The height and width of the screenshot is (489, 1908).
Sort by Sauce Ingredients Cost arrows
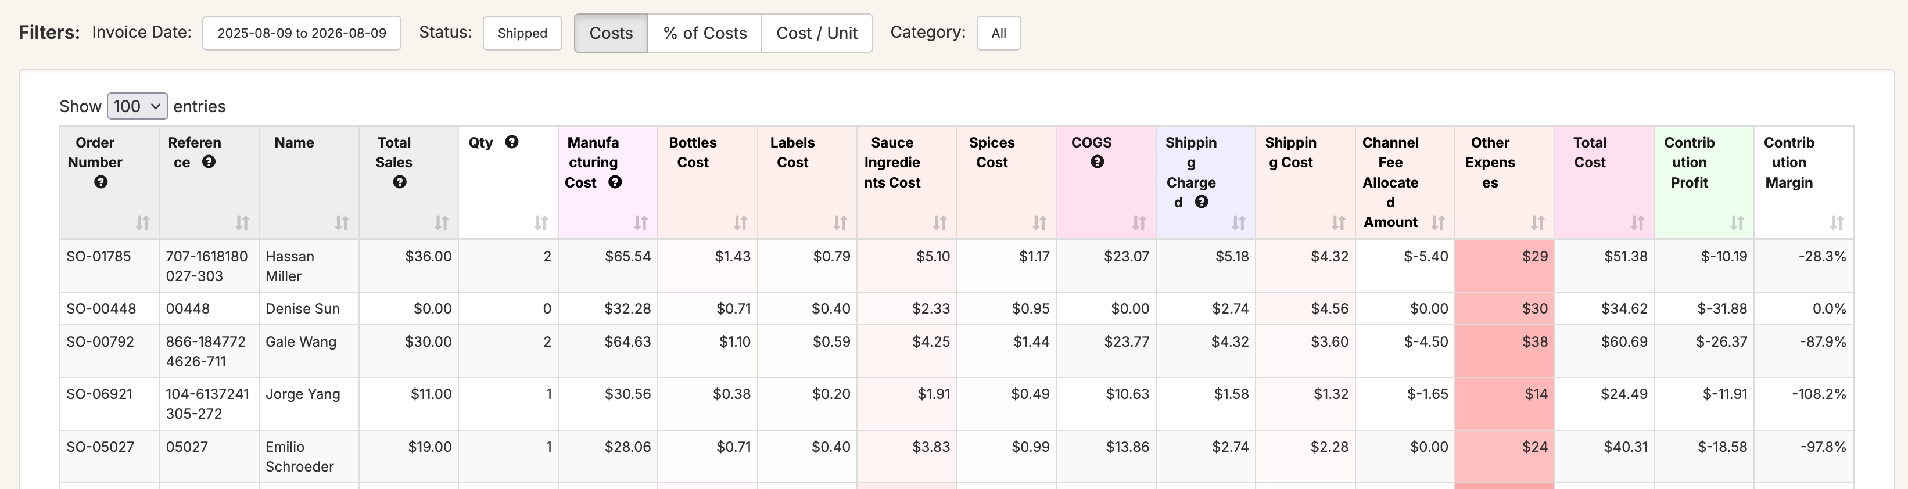coord(940,222)
